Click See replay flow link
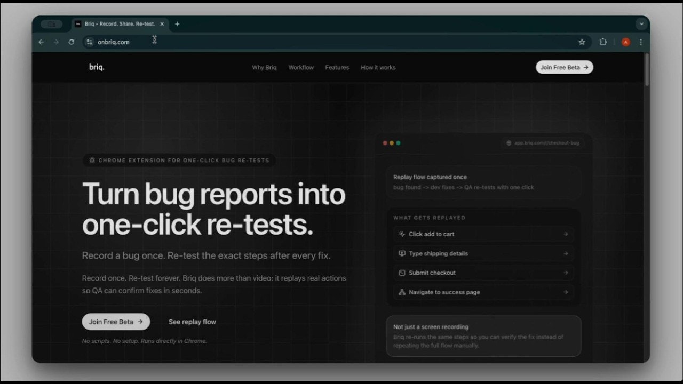Viewport: 683px width, 384px height. tap(192, 322)
